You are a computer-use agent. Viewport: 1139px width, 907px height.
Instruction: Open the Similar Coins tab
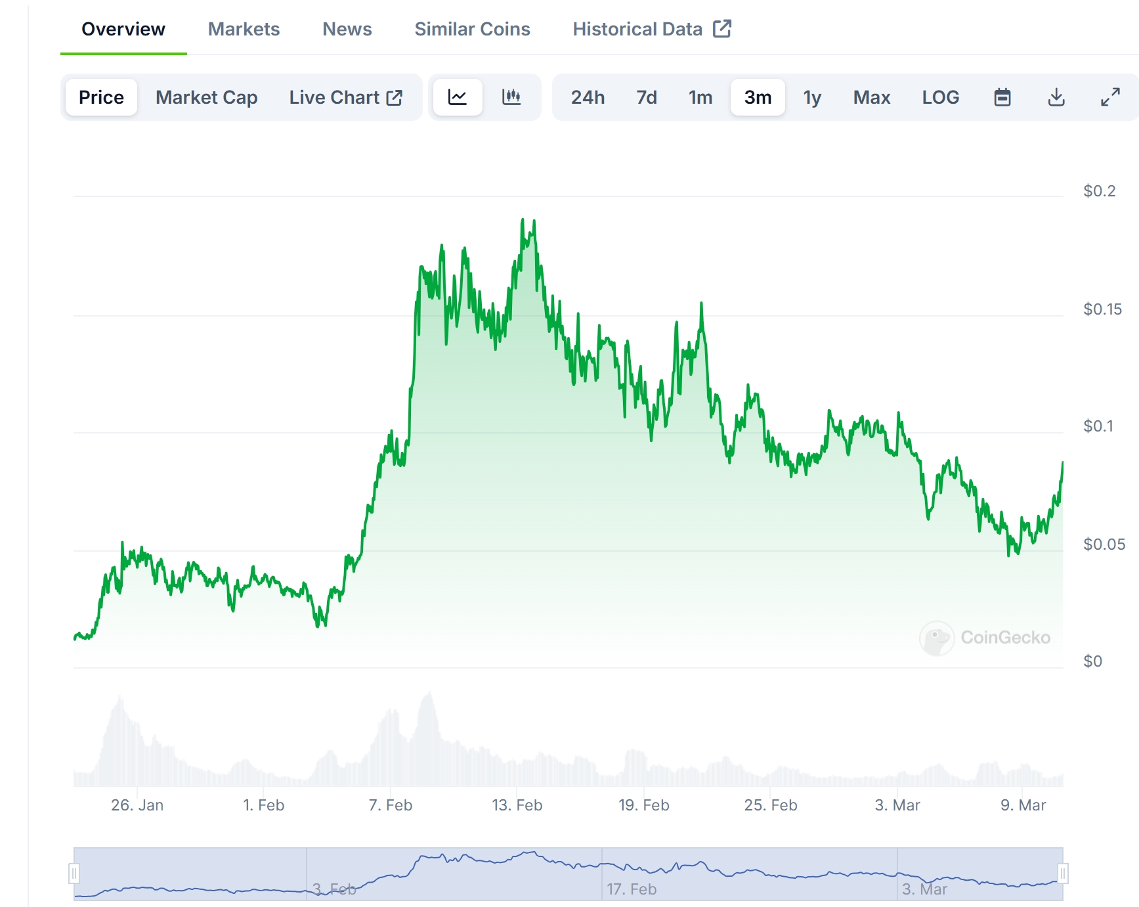click(x=472, y=29)
